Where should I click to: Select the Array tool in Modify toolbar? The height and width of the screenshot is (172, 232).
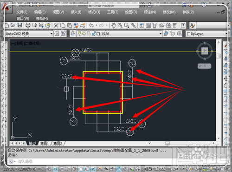click(x=226, y=72)
